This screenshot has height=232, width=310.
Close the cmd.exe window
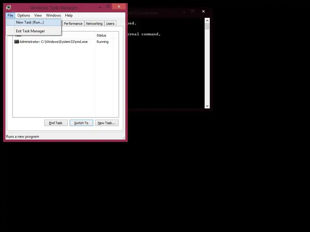(x=203, y=11)
